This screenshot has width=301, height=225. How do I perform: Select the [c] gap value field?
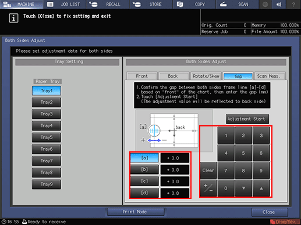[x=175, y=182]
